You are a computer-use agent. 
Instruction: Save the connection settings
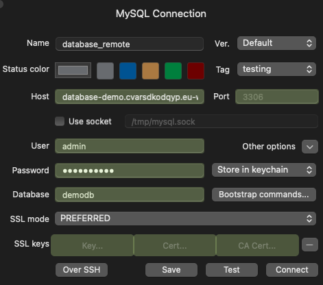171,270
